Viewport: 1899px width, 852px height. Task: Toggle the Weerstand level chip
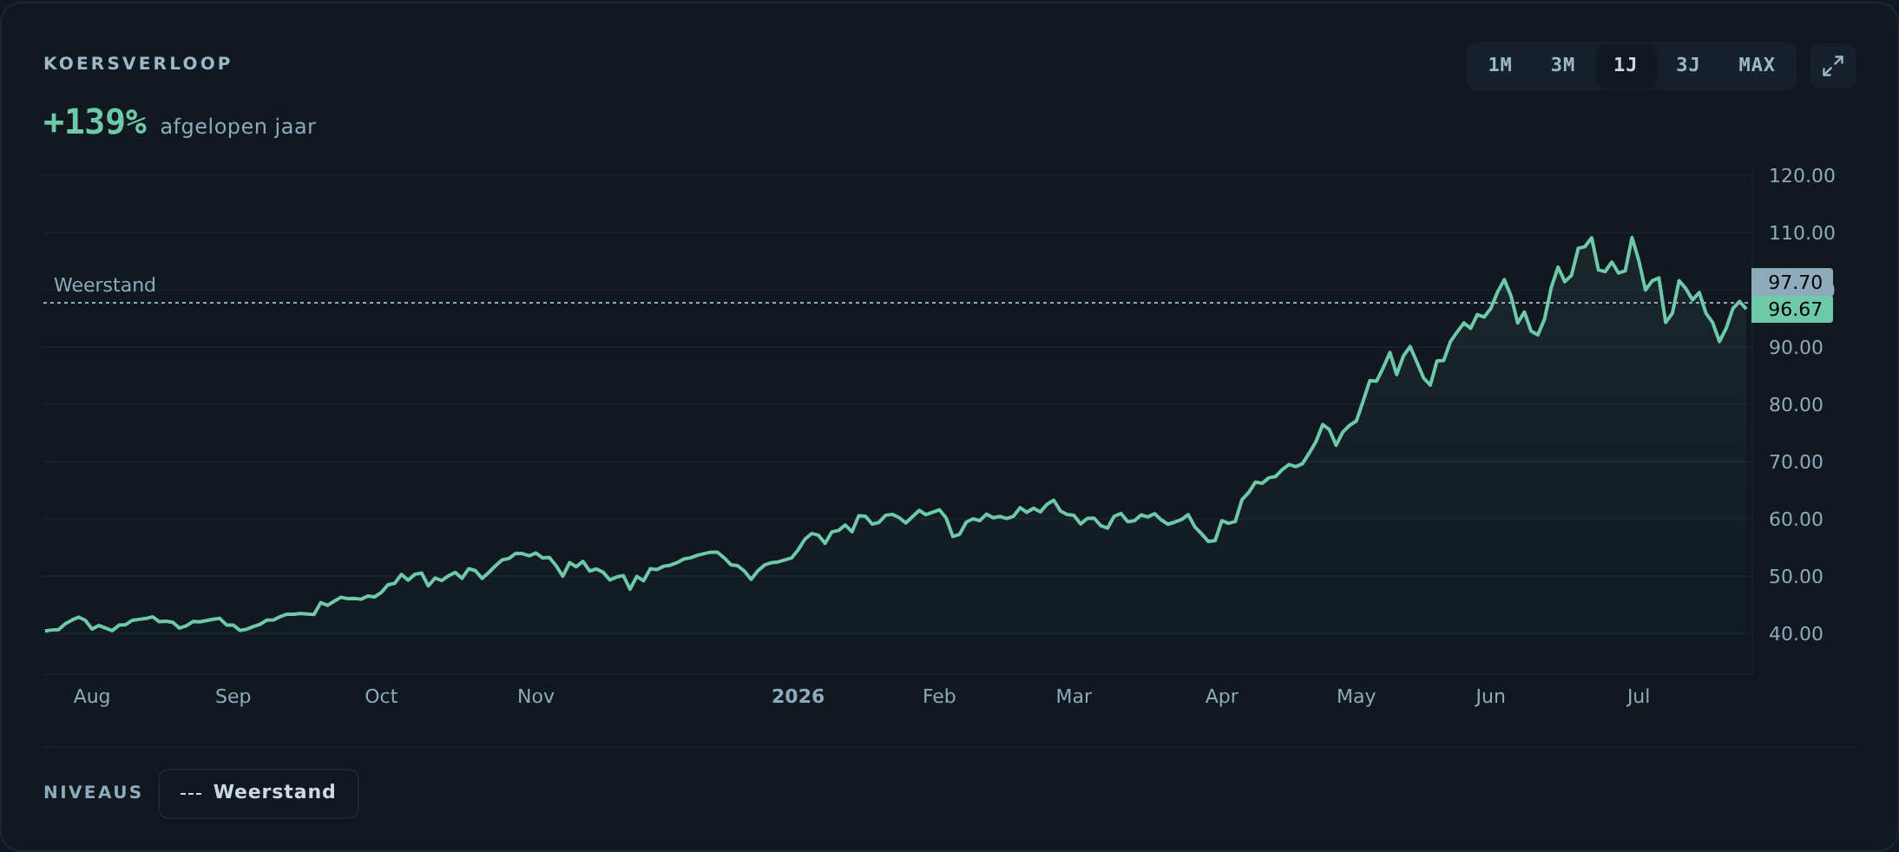259,793
